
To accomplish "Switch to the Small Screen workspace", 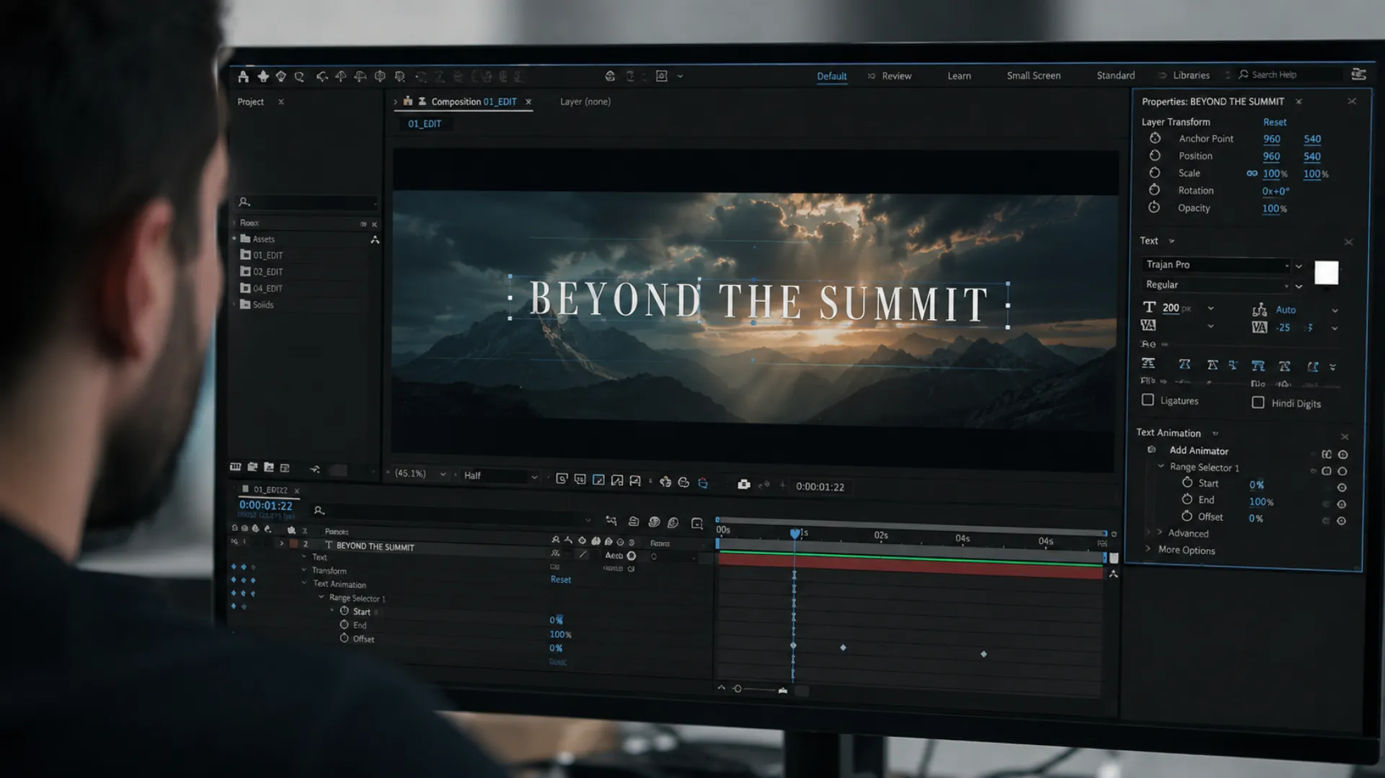I will tap(1033, 75).
